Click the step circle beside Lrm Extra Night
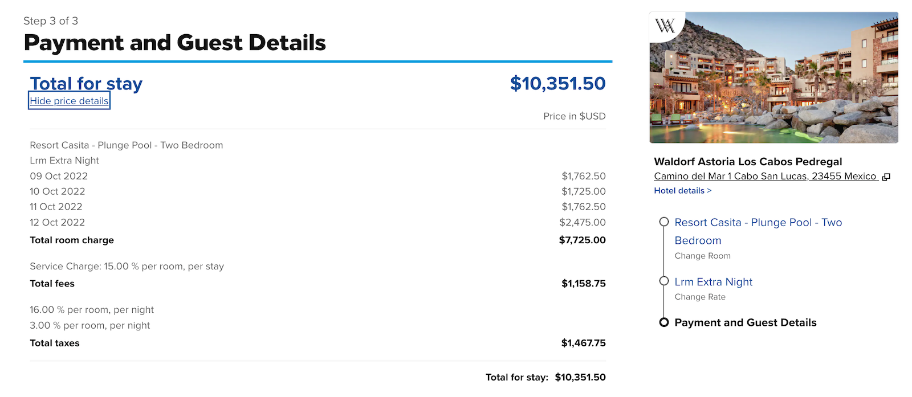The height and width of the screenshot is (397, 912). 663,281
